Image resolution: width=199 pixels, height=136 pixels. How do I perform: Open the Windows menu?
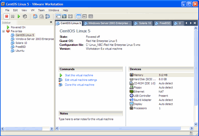click(54, 10)
